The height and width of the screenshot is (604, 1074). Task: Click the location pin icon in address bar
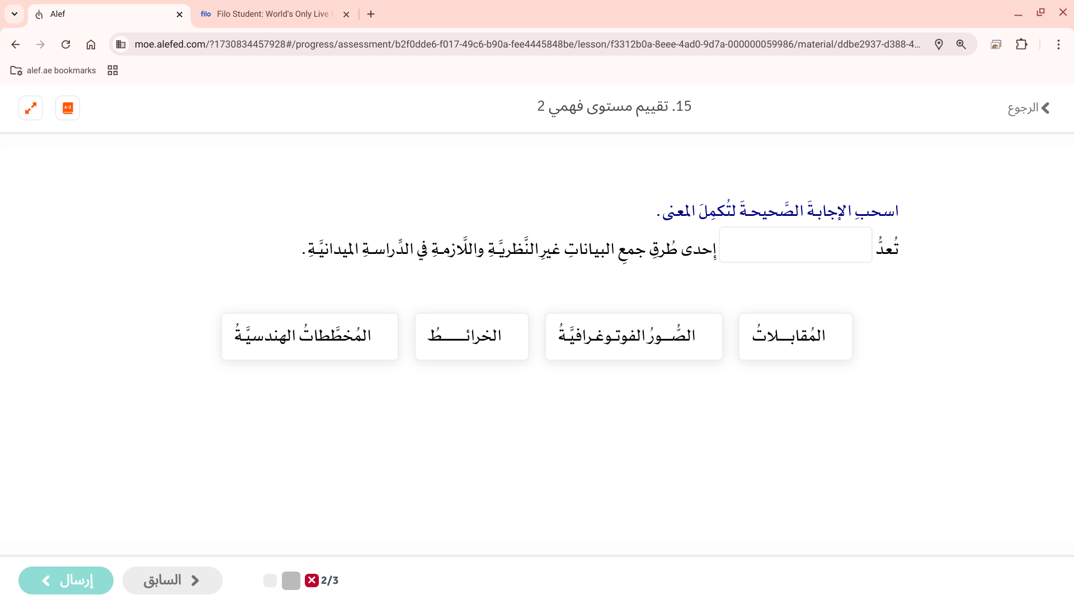click(939, 44)
